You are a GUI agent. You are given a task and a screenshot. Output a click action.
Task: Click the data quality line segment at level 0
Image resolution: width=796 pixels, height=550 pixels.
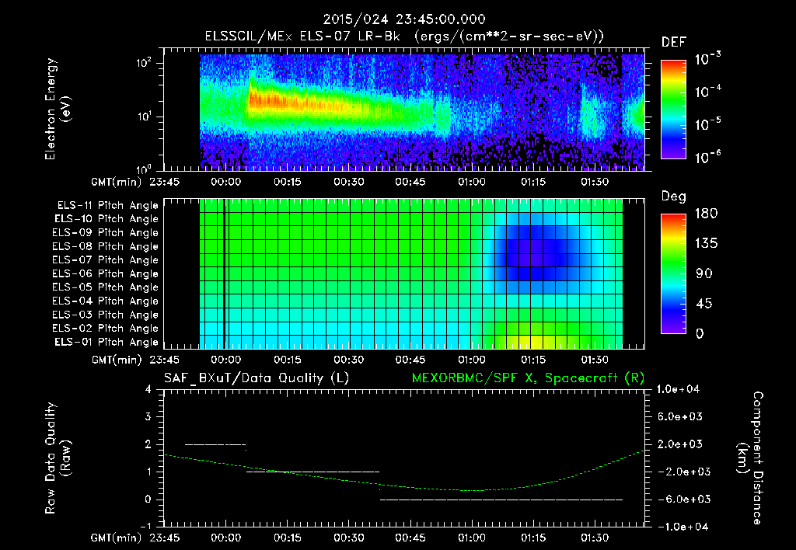(x=501, y=500)
